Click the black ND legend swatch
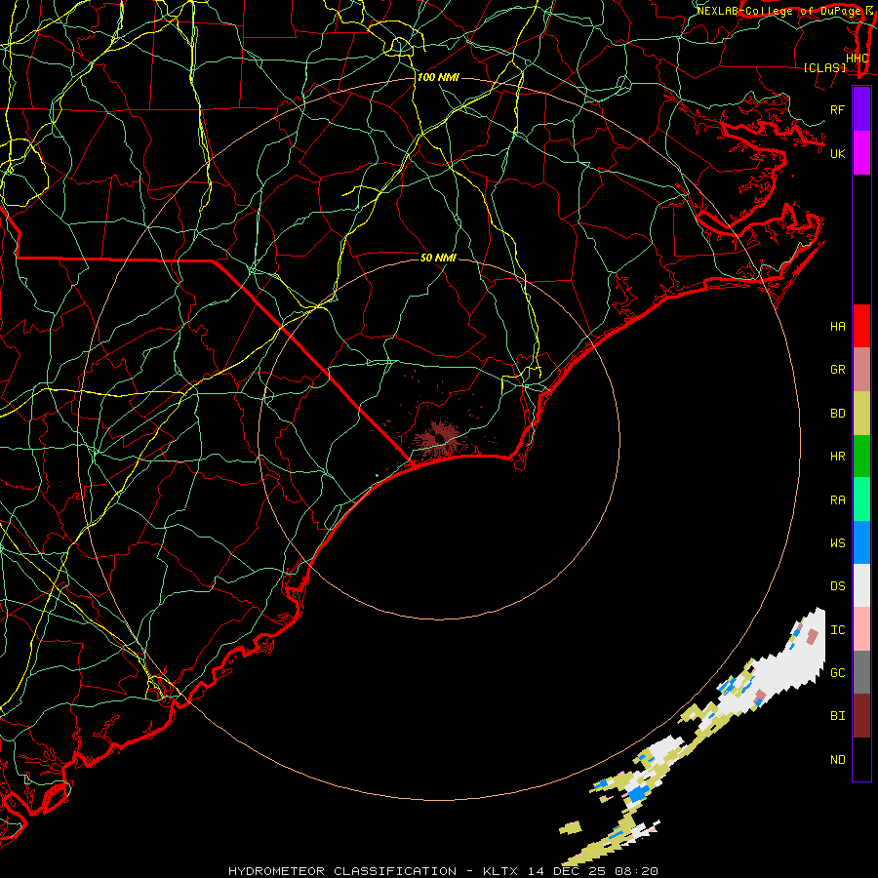The width and height of the screenshot is (878, 878). tap(861, 759)
